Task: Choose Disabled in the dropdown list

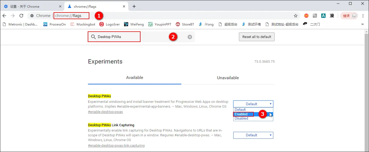Action: [241, 119]
